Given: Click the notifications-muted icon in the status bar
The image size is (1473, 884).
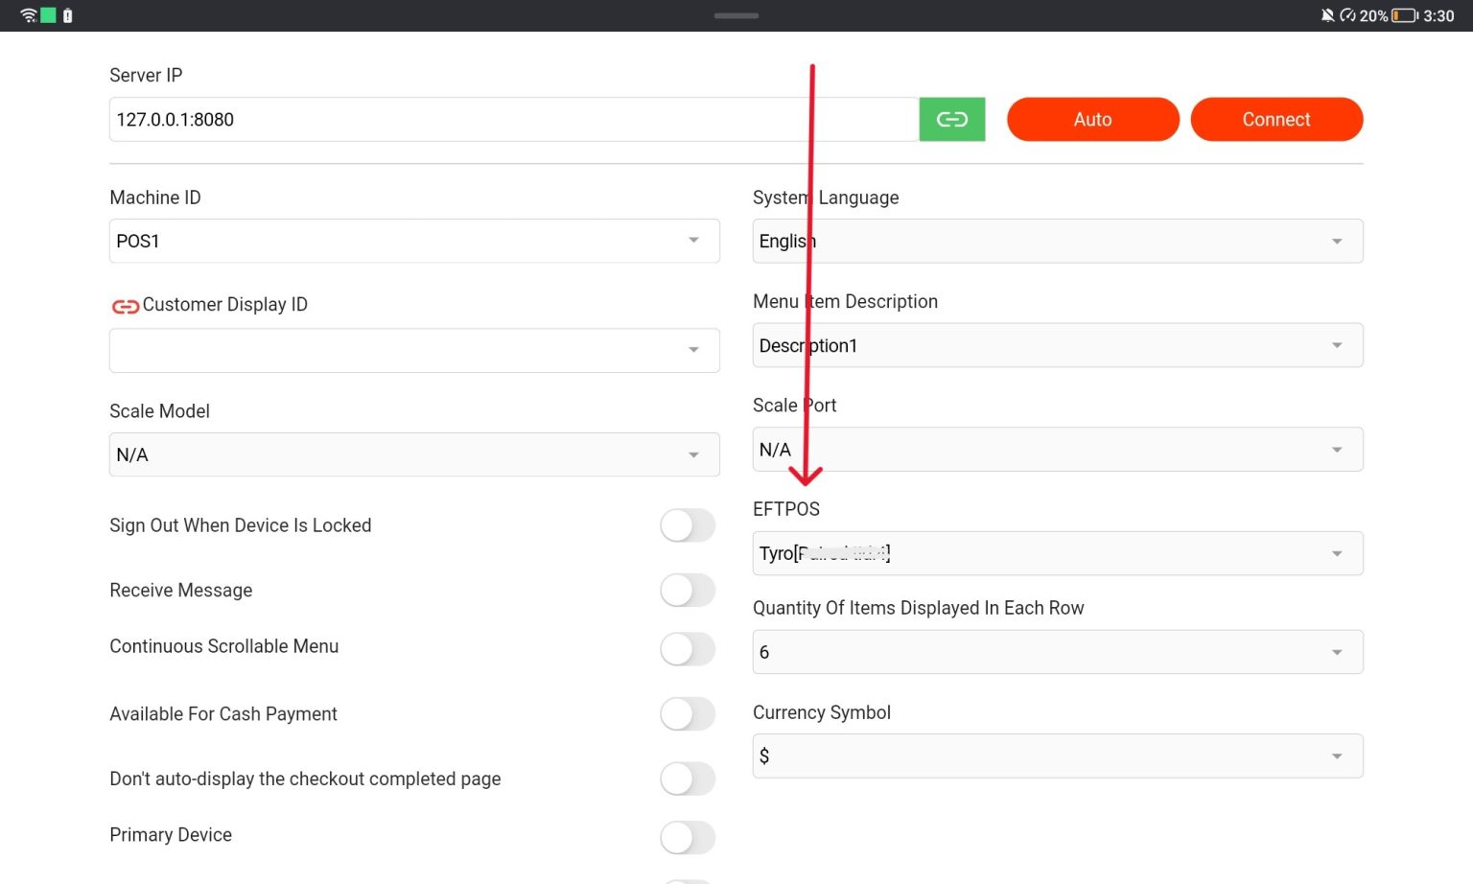Looking at the screenshot, I should pos(1328,15).
